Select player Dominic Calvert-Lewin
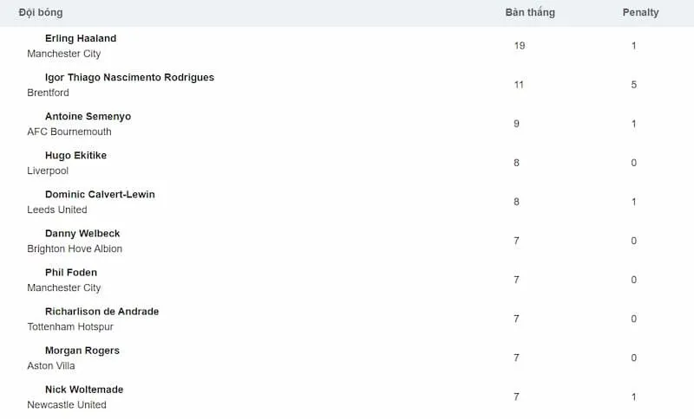 (100, 195)
